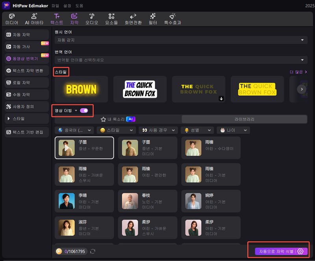Toggle the 영상 더빙 dubbing switch
The height and width of the screenshot is (261, 315).
point(84,111)
